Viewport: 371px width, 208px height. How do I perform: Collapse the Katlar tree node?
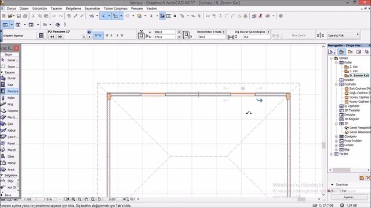(336, 62)
